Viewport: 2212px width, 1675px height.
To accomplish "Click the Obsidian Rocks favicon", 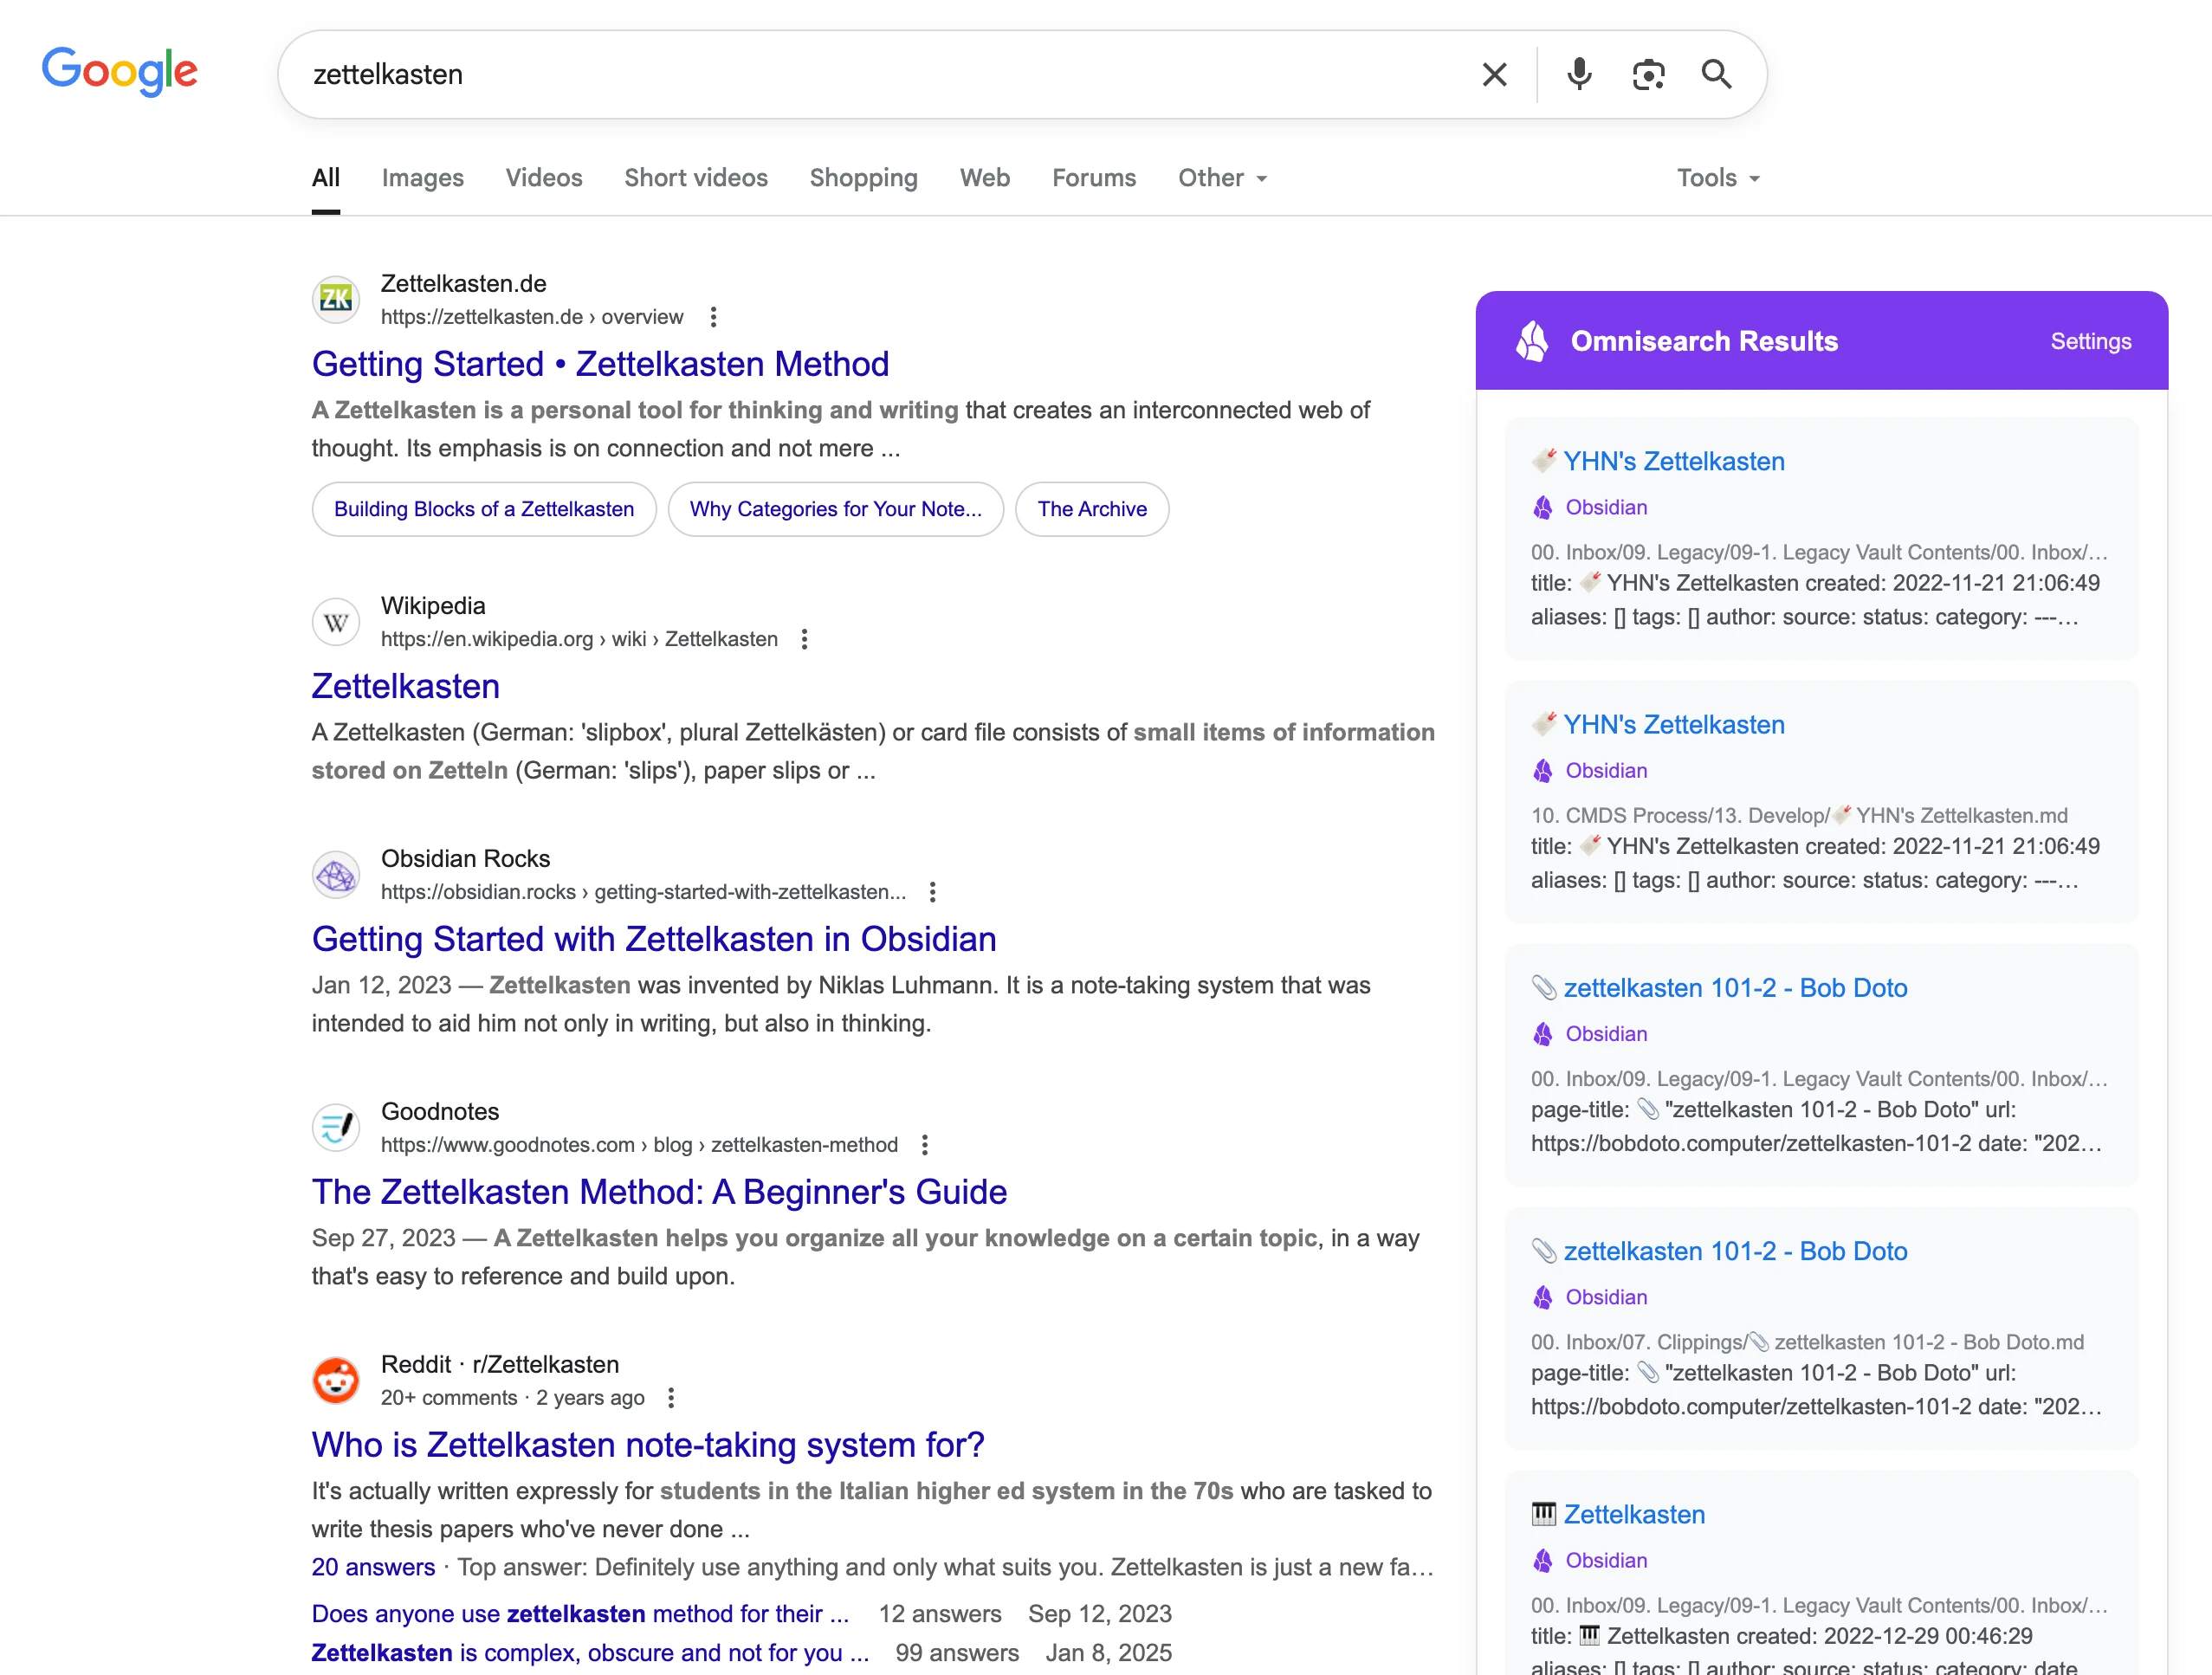I will coord(336,875).
